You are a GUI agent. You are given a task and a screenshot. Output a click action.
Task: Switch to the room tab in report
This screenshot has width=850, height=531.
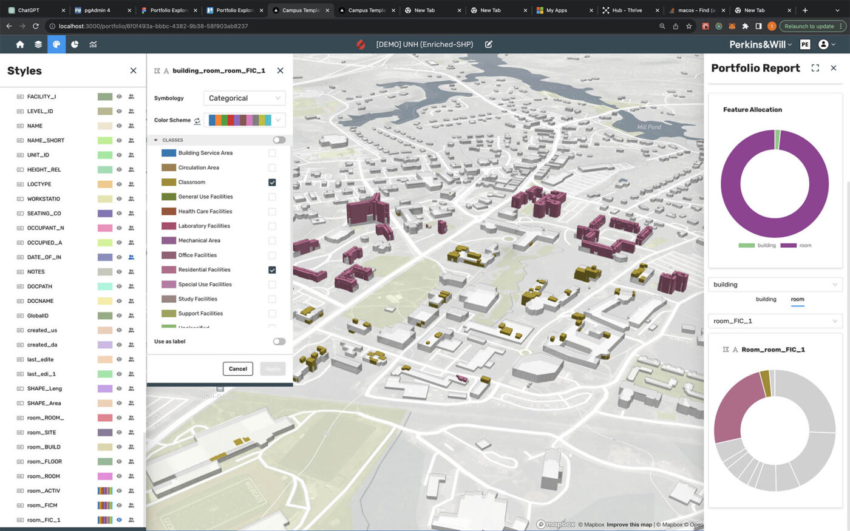pyautogui.click(x=797, y=299)
